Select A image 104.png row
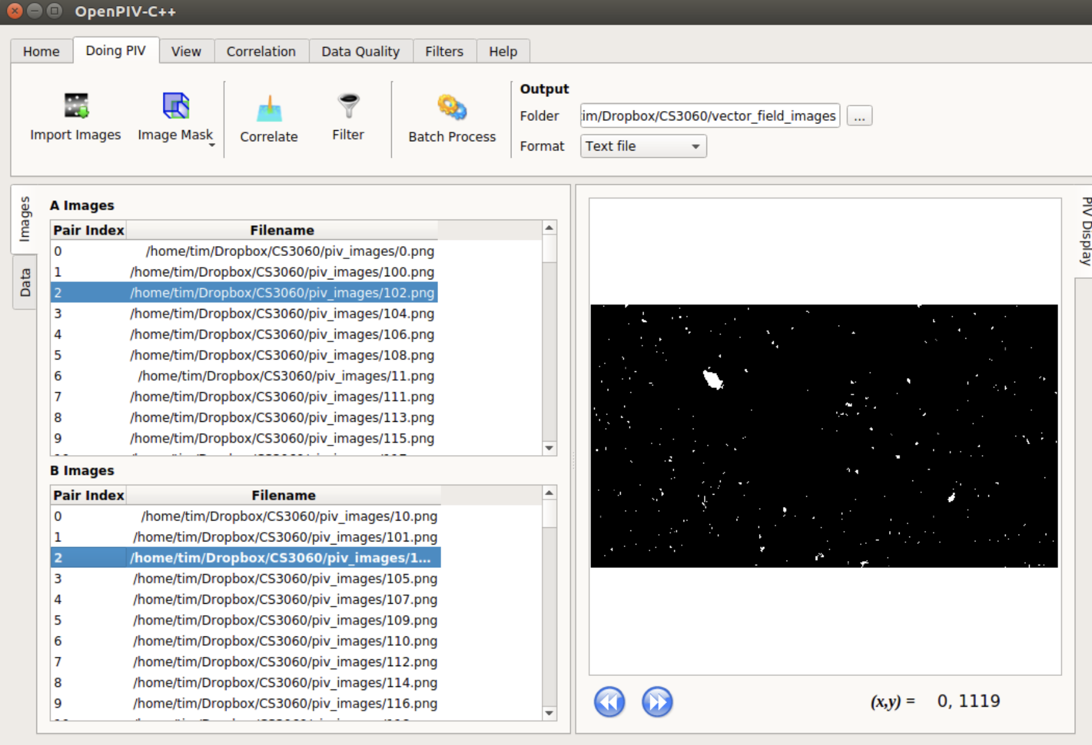Viewport: 1092px width, 745px height. tap(281, 313)
